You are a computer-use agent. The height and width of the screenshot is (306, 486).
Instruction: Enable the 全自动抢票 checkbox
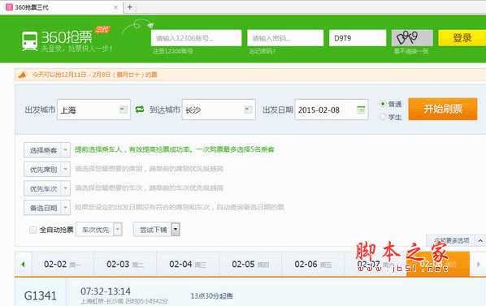point(33,230)
